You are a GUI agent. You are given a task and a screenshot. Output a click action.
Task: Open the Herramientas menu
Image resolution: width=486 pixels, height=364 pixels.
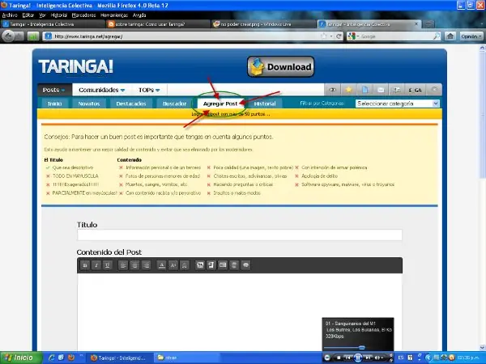[x=114, y=15]
